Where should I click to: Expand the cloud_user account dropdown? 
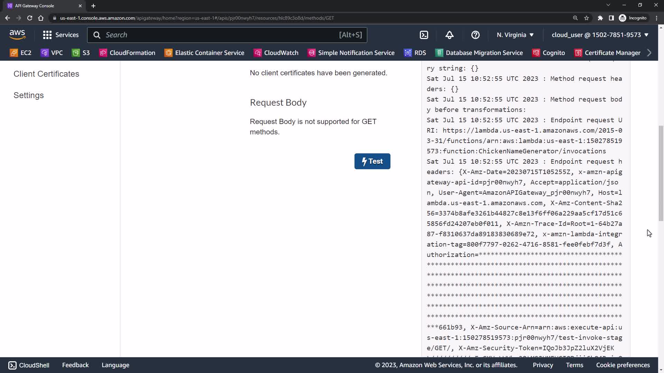point(600,35)
